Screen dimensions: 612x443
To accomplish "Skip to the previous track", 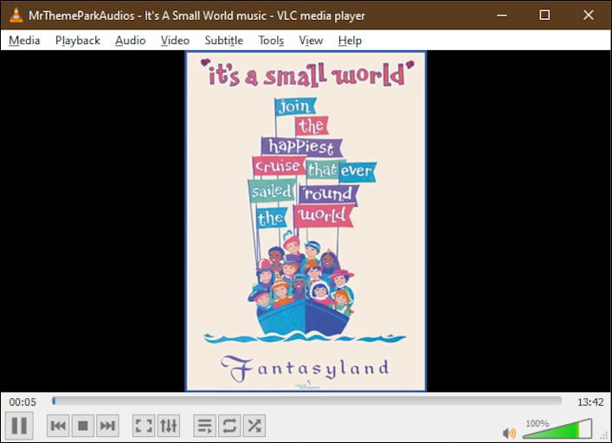I will click(x=58, y=426).
